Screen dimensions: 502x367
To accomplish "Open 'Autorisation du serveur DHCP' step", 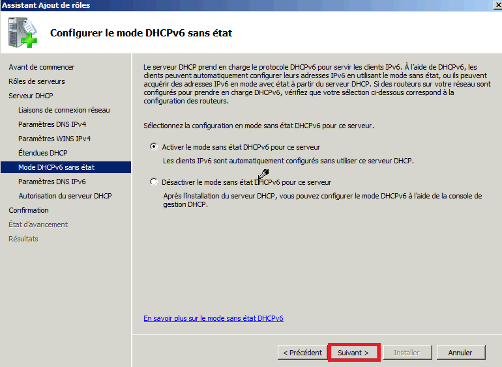I will tap(65, 196).
